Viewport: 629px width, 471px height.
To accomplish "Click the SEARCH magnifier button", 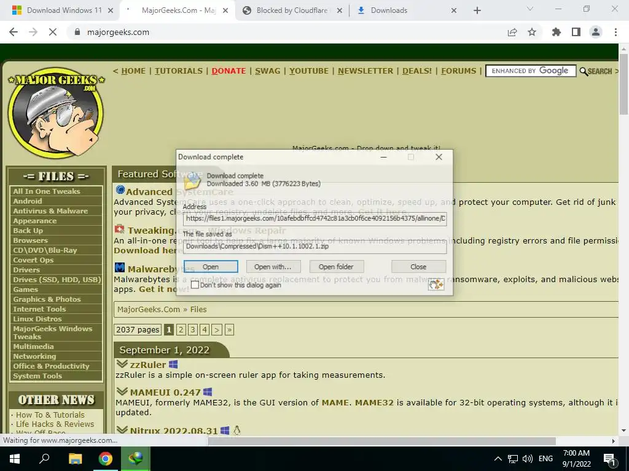I will coord(596,71).
